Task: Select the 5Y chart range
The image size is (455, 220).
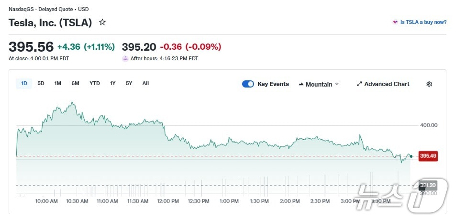Action: tap(129, 83)
